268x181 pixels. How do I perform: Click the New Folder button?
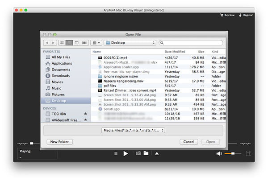tap(59, 142)
